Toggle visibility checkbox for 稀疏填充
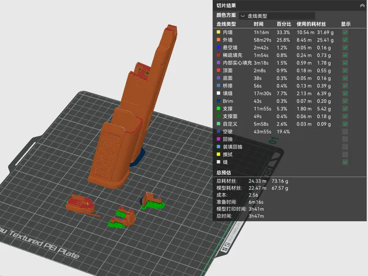The height and width of the screenshot is (276, 368). click(x=345, y=55)
